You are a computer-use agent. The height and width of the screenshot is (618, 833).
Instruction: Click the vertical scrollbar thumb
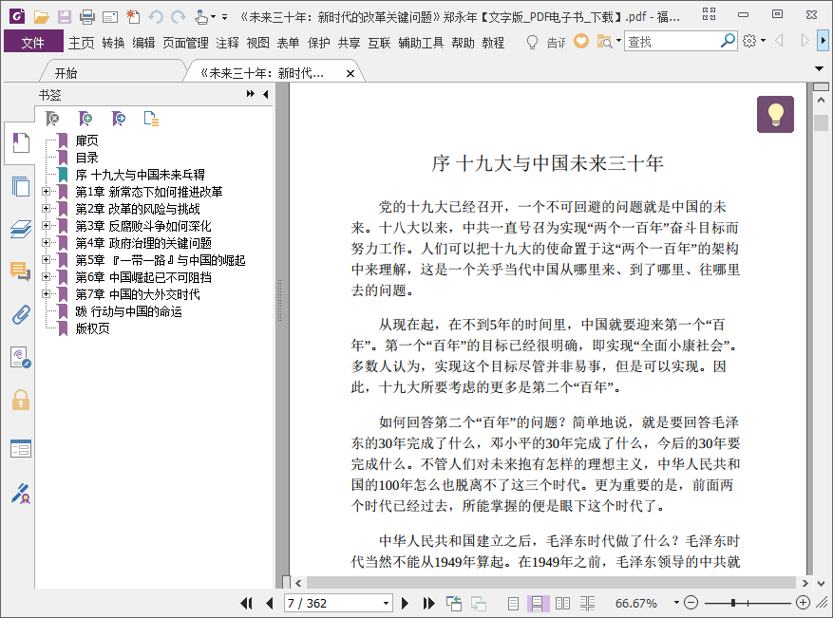pyautogui.click(x=822, y=122)
